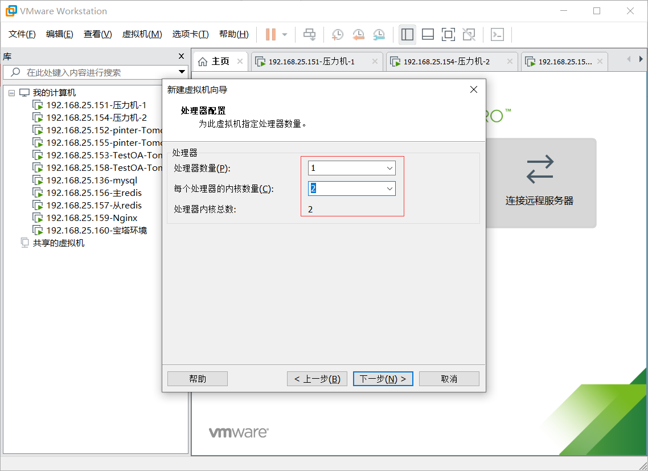Image resolution: width=648 pixels, height=471 pixels.
Task: Select 共享的虚拟机 in the library tree
Action: point(58,243)
